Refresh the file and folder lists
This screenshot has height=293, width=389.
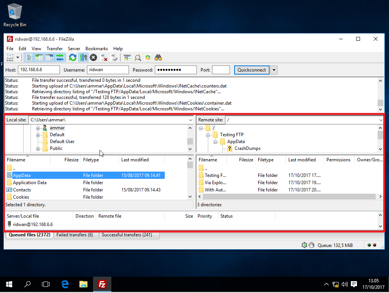click(73, 58)
